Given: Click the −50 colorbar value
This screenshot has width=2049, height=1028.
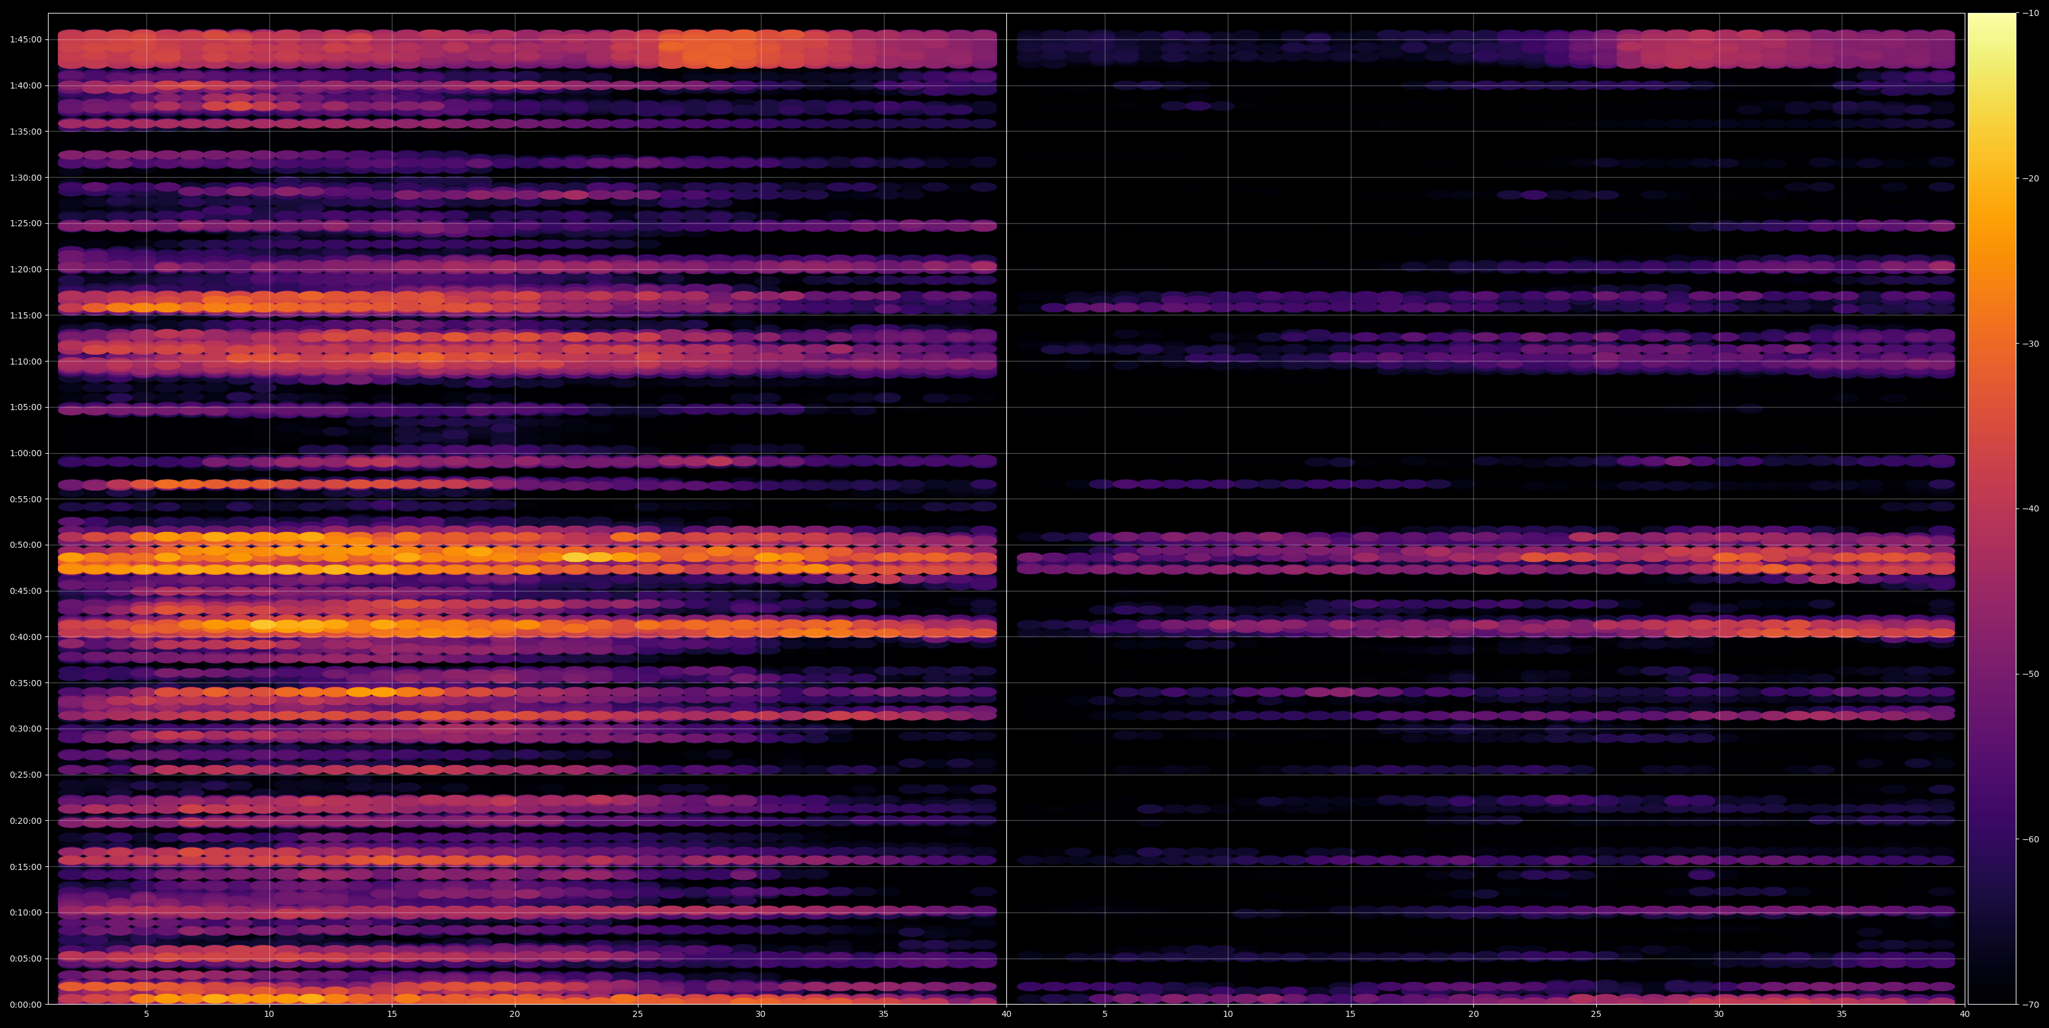Looking at the screenshot, I should point(2030,674).
